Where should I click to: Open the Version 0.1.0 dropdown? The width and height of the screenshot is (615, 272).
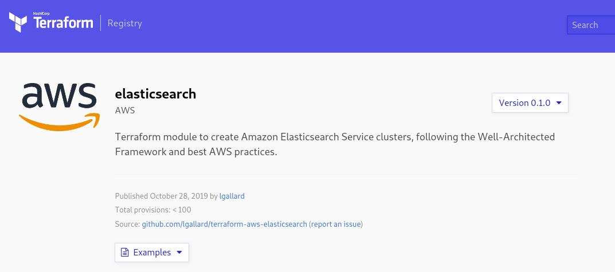(530, 103)
